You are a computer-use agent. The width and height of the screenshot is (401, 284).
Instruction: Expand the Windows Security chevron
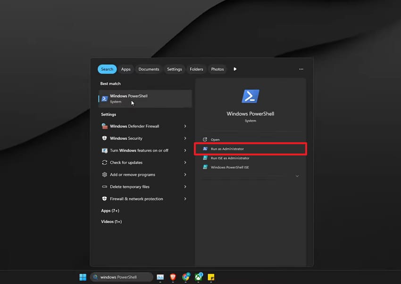[185, 138]
